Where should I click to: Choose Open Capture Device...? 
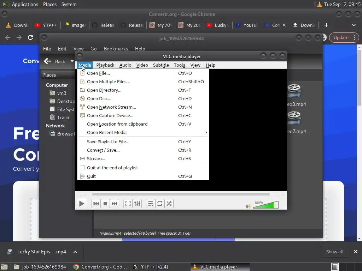(143, 116)
